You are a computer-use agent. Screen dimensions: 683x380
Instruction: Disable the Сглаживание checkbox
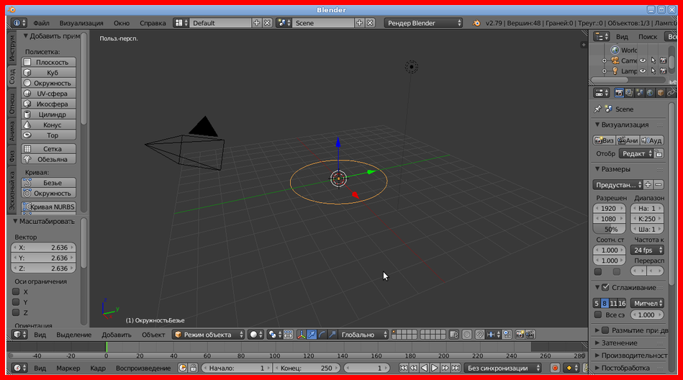605,288
